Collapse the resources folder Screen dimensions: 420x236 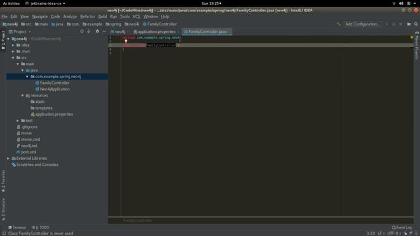click(x=22, y=96)
